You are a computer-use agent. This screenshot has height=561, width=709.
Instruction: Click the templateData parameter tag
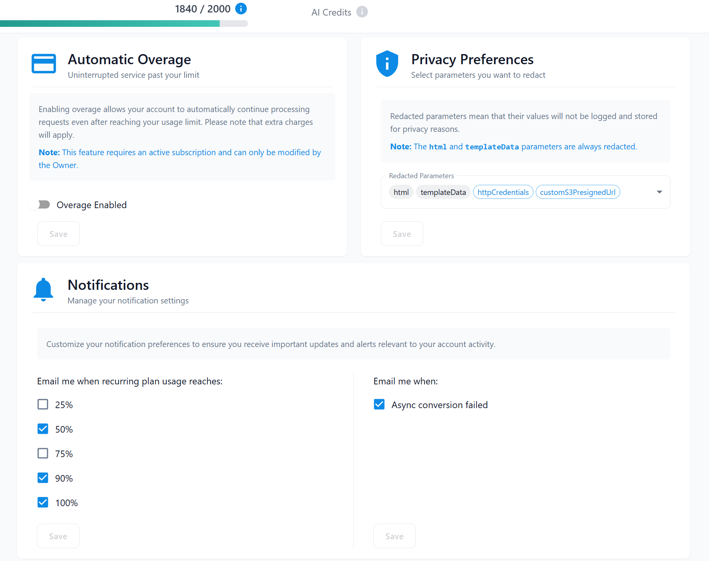(443, 192)
